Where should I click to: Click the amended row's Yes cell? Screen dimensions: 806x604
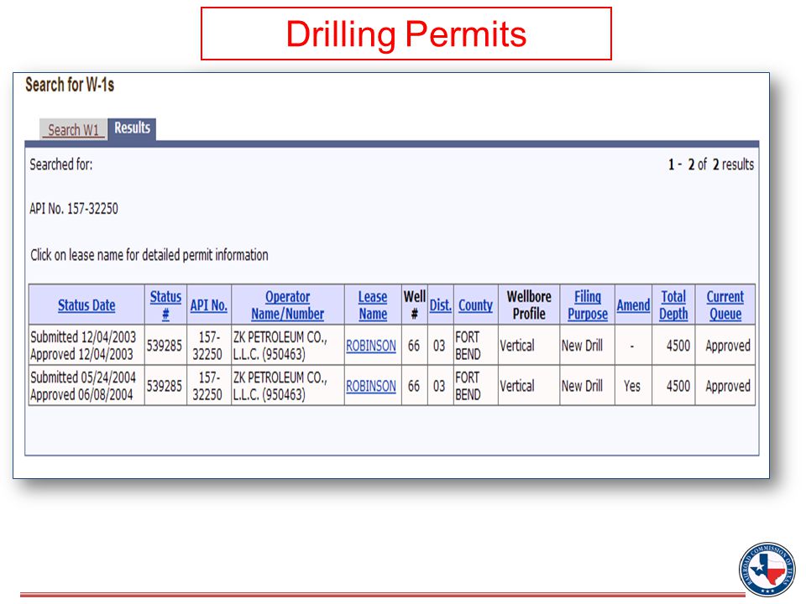[632, 386]
